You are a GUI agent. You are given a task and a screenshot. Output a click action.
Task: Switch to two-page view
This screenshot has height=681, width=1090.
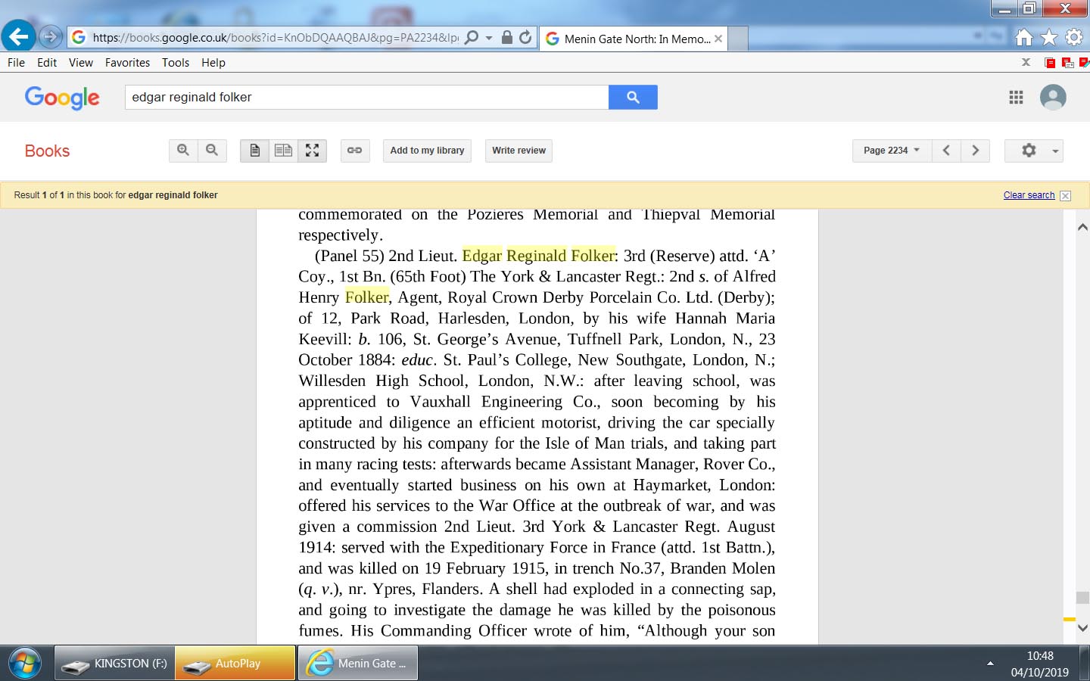tap(283, 151)
